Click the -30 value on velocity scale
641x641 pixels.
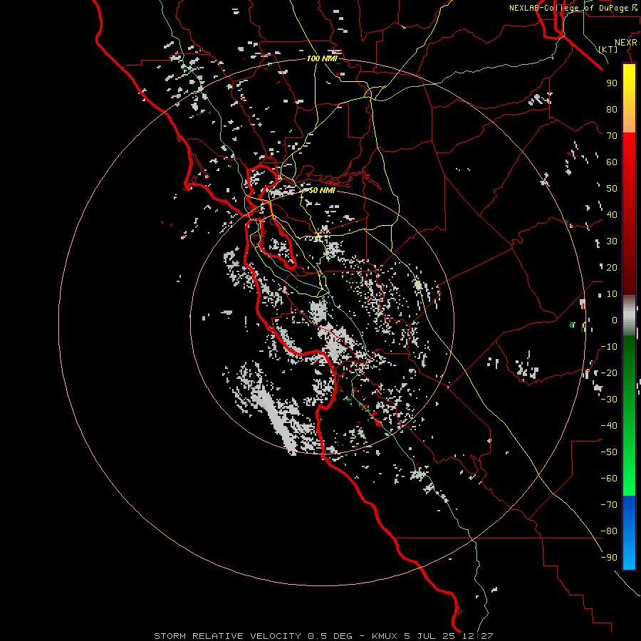coord(609,400)
